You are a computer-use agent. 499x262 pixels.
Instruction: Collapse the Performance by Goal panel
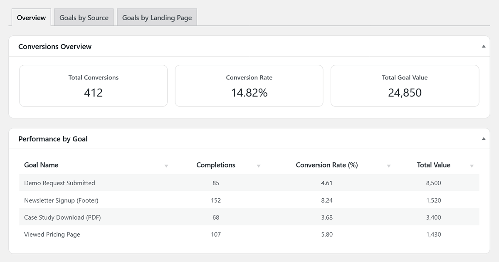pyautogui.click(x=483, y=138)
